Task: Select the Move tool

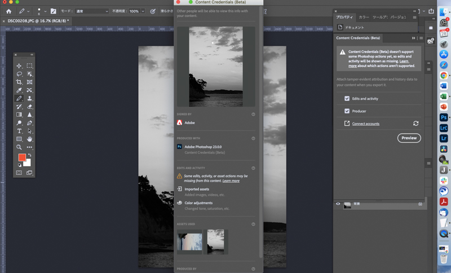Action: [19, 66]
